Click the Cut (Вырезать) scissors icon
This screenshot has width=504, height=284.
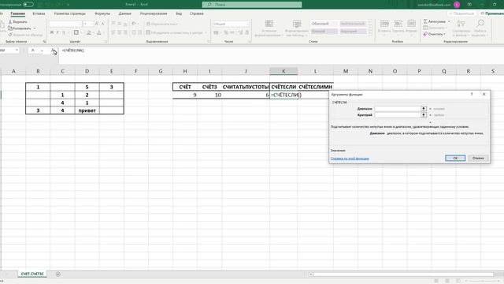pos(10,22)
